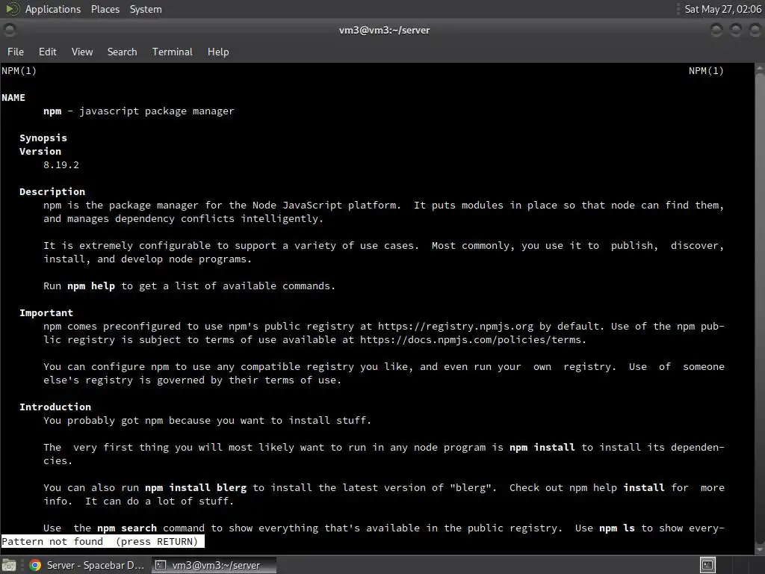The width and height of the screenshot is (765, 574).
Task: Click the Introduction heading
Action: click(x=55, y=407)
